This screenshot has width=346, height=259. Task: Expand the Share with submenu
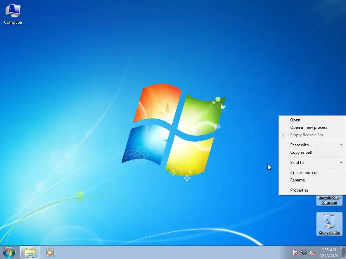click(x=312, y=145)
